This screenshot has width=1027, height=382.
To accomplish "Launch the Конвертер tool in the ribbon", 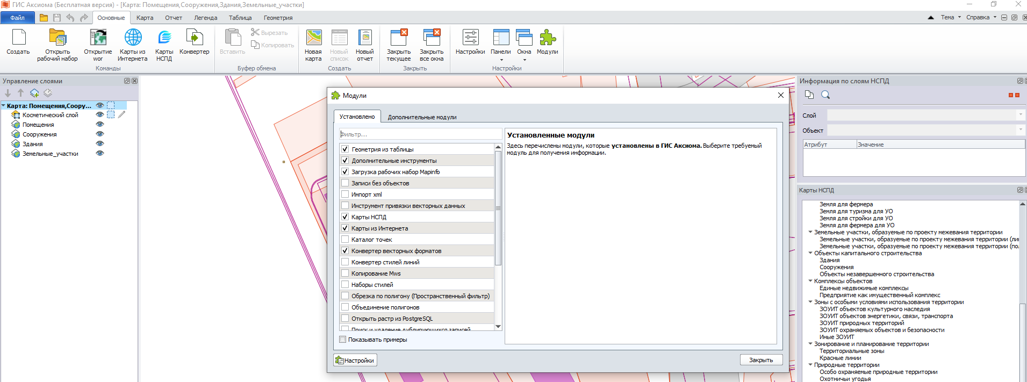I will (194, 39).
